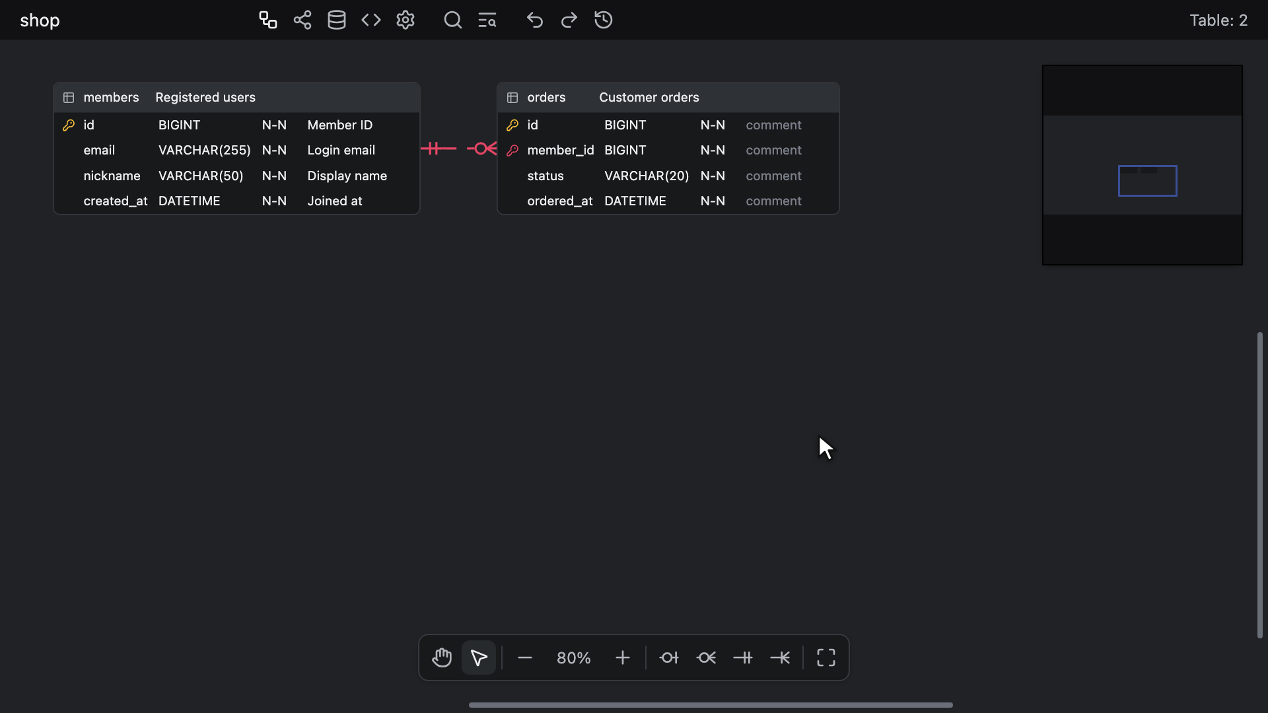
Task: Click the Registered users table comment
Action: coord(205,97)
